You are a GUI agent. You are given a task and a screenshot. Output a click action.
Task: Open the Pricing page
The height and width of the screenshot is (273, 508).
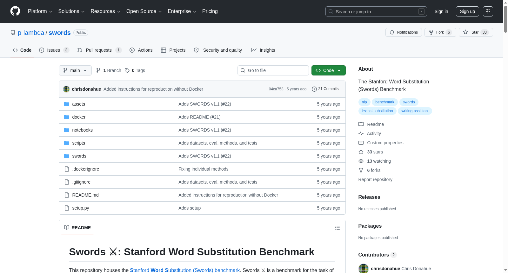[210, 11]
